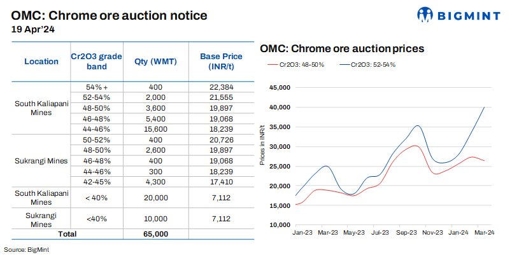Screen dimensions: 512x255
Task: Click the chart title OMC: Chrome ore auction prices
Action: tap(342, 48)
